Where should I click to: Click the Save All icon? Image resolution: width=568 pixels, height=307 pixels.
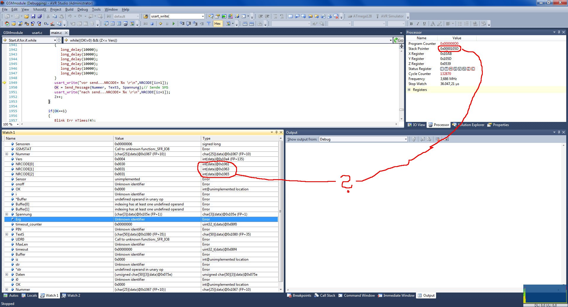(x=40, y=16)
